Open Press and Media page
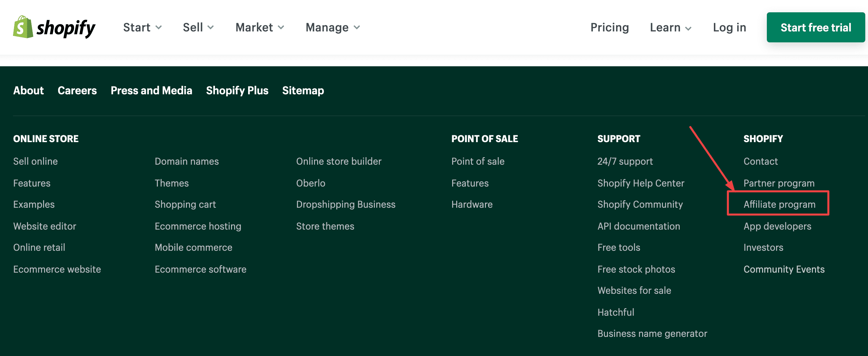Viewport: 868px width, 356px height. (x=151, y=91)
